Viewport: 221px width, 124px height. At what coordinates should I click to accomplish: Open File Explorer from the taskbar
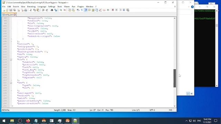pyautogui.click(x=12, y=121)
